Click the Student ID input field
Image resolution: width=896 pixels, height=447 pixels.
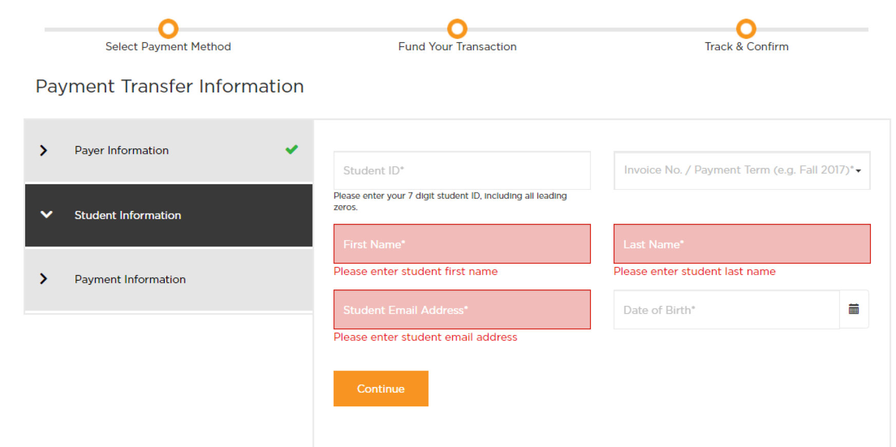click(461, 170)
